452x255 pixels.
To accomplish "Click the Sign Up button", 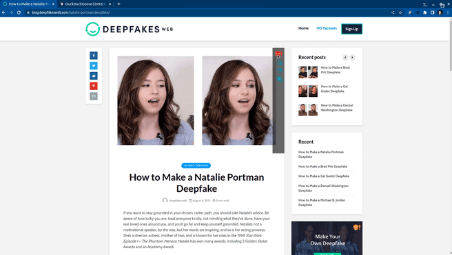I will (x=351, y=29).
